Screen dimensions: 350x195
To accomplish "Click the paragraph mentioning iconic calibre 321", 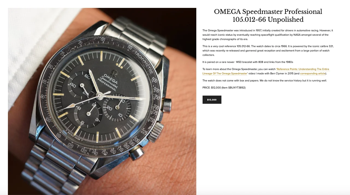I will pos(268,51).
